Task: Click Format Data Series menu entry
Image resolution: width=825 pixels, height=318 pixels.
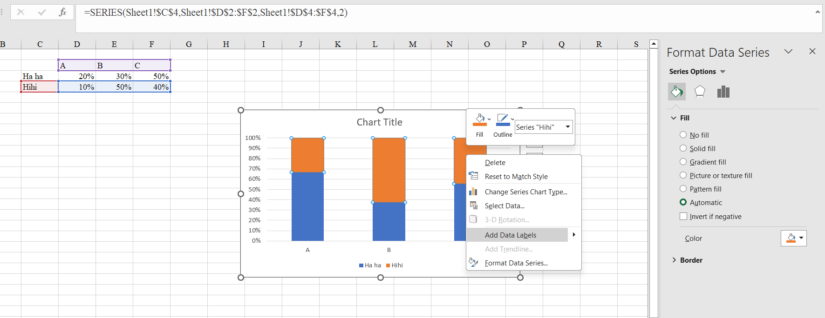Action: click(x=516, y=263)
